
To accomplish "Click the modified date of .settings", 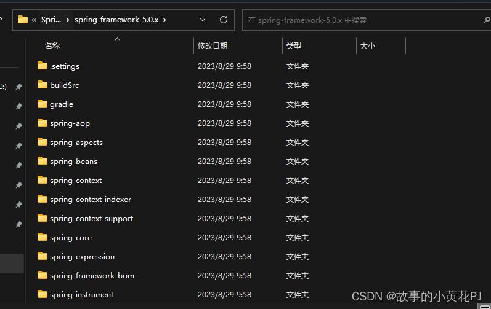I will pyautogui.click(x=224, y=66).
